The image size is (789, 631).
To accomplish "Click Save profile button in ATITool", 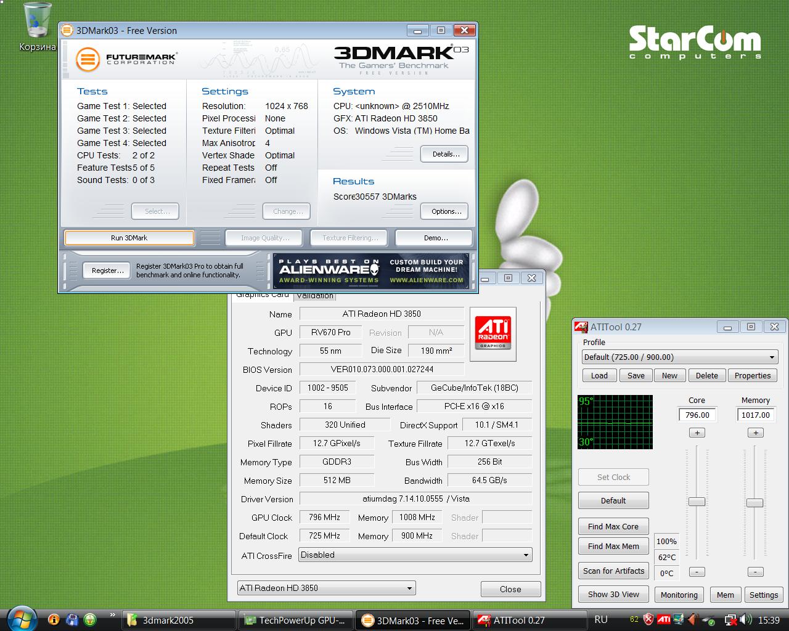I will (636, 375).
